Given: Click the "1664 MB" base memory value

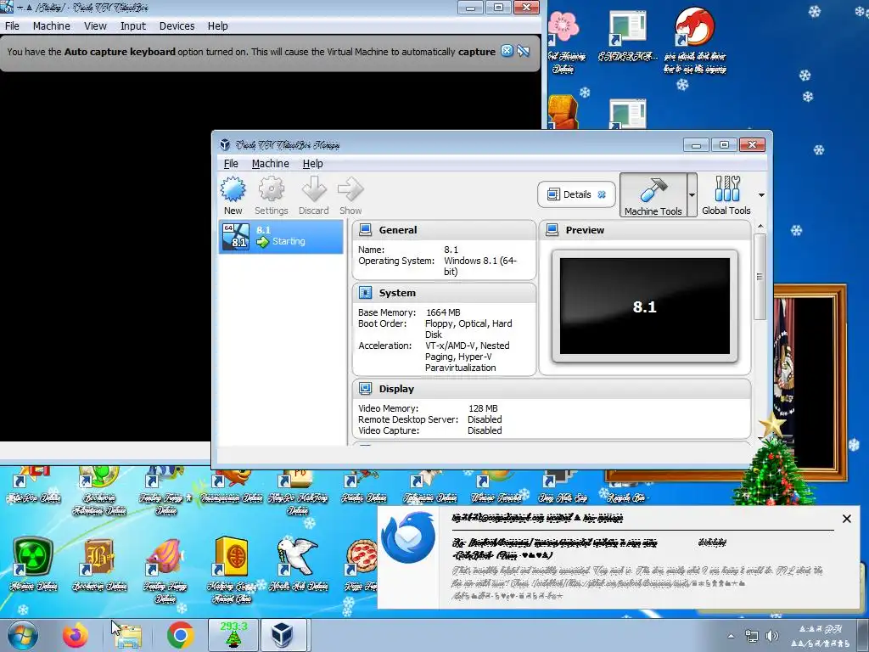Looking at the screenshot, I should click(443, 312).
